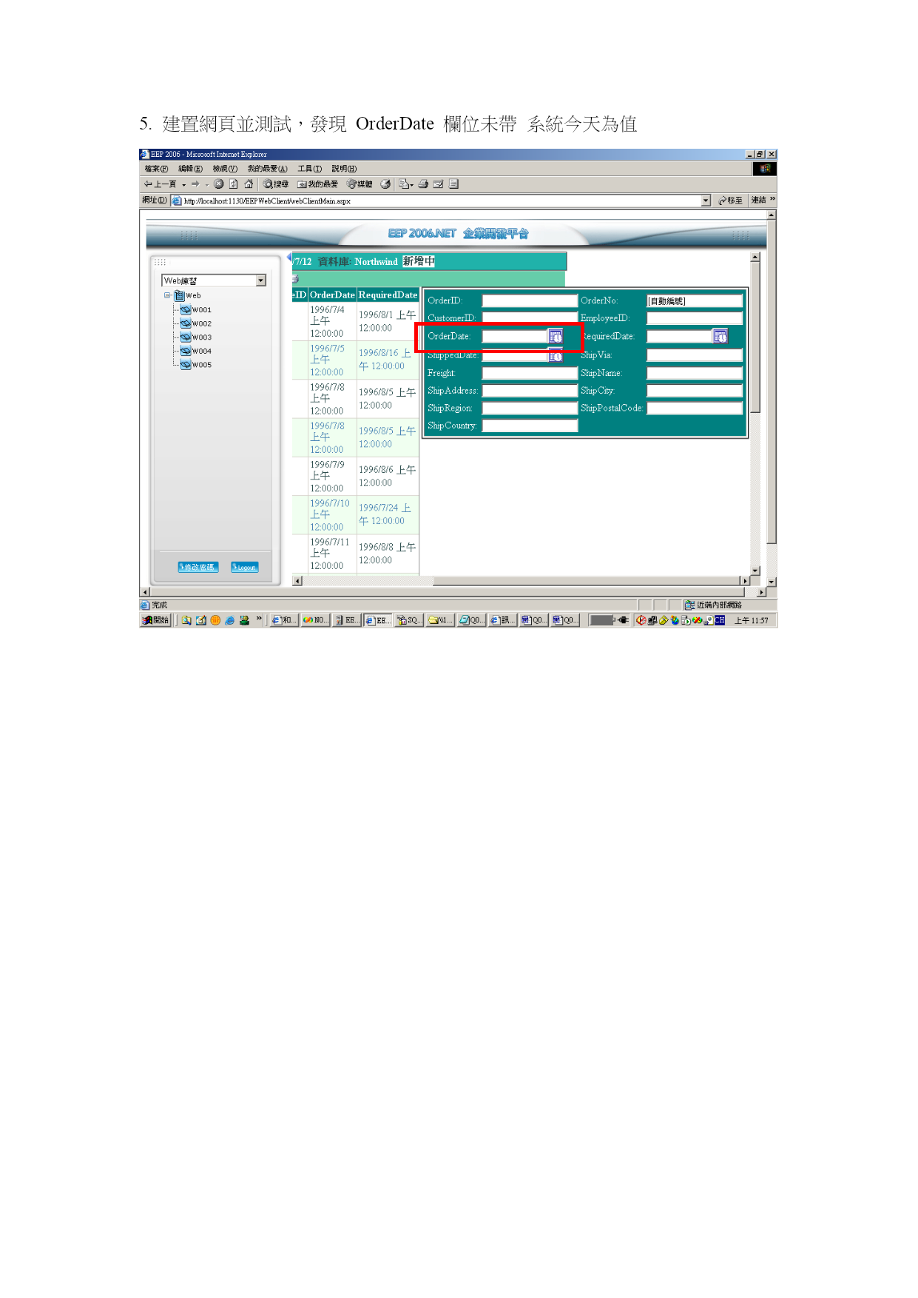918x1298 pixels.
Task: Click the Logout button
Action: click(x=245, y=567)
